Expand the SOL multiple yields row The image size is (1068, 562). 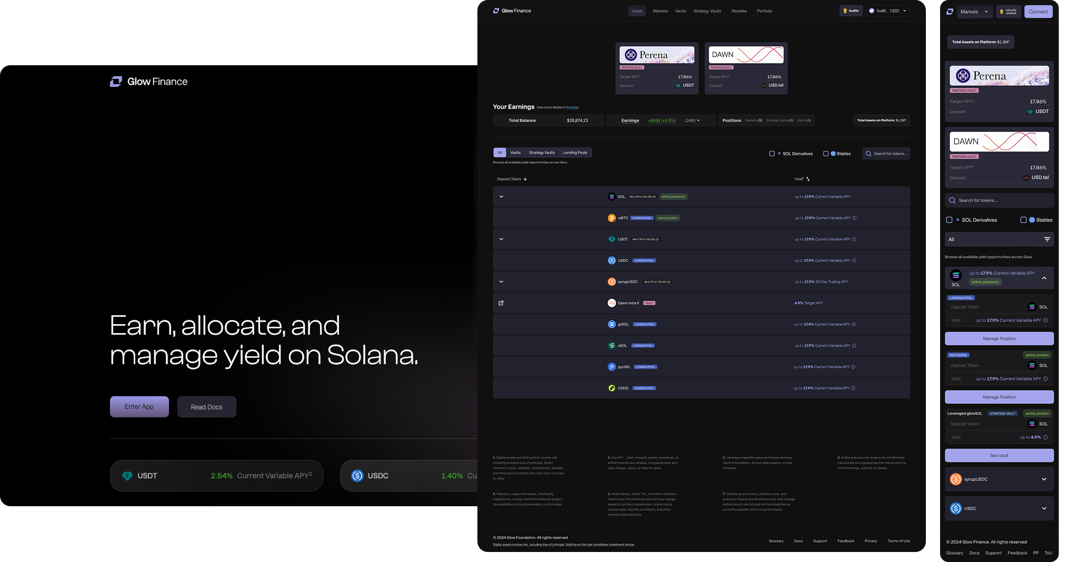(x=501, y=197)
